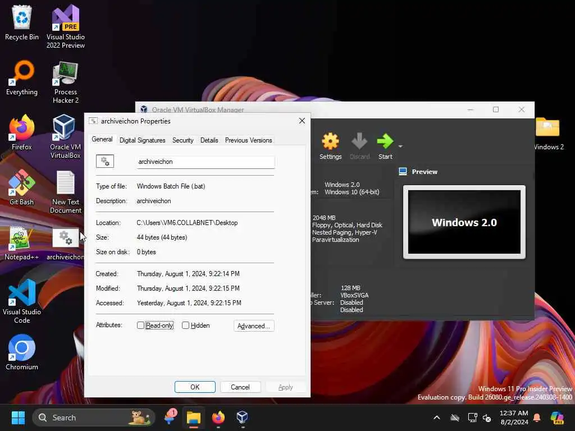
Task: Click the archiveichon file name field
Action: tap(206, 162)
